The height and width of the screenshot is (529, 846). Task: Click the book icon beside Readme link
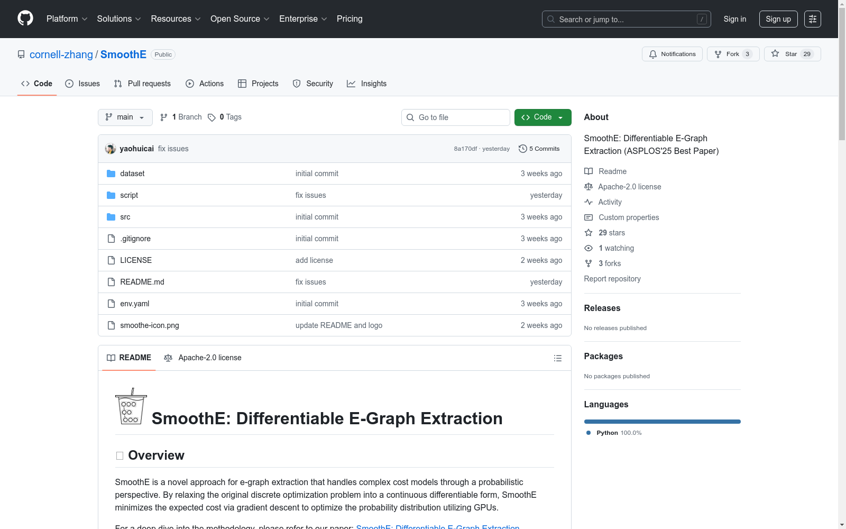(x=588, y=171)
